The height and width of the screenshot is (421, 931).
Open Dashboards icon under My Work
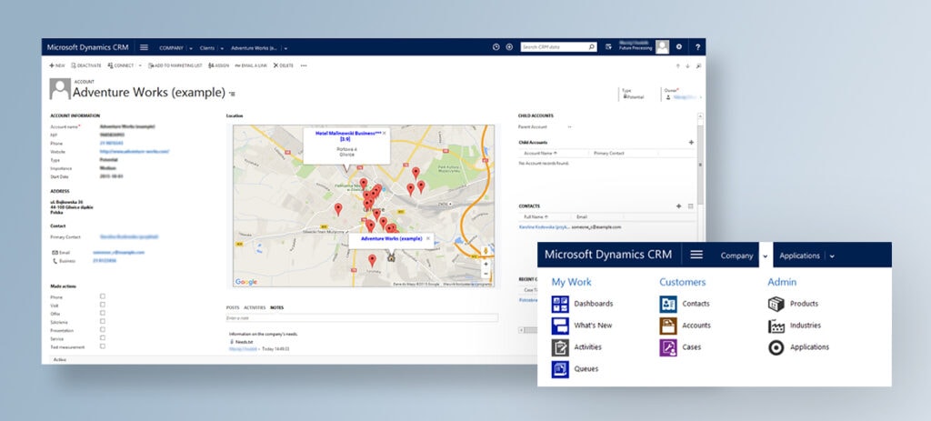click(x=560, y=304)
